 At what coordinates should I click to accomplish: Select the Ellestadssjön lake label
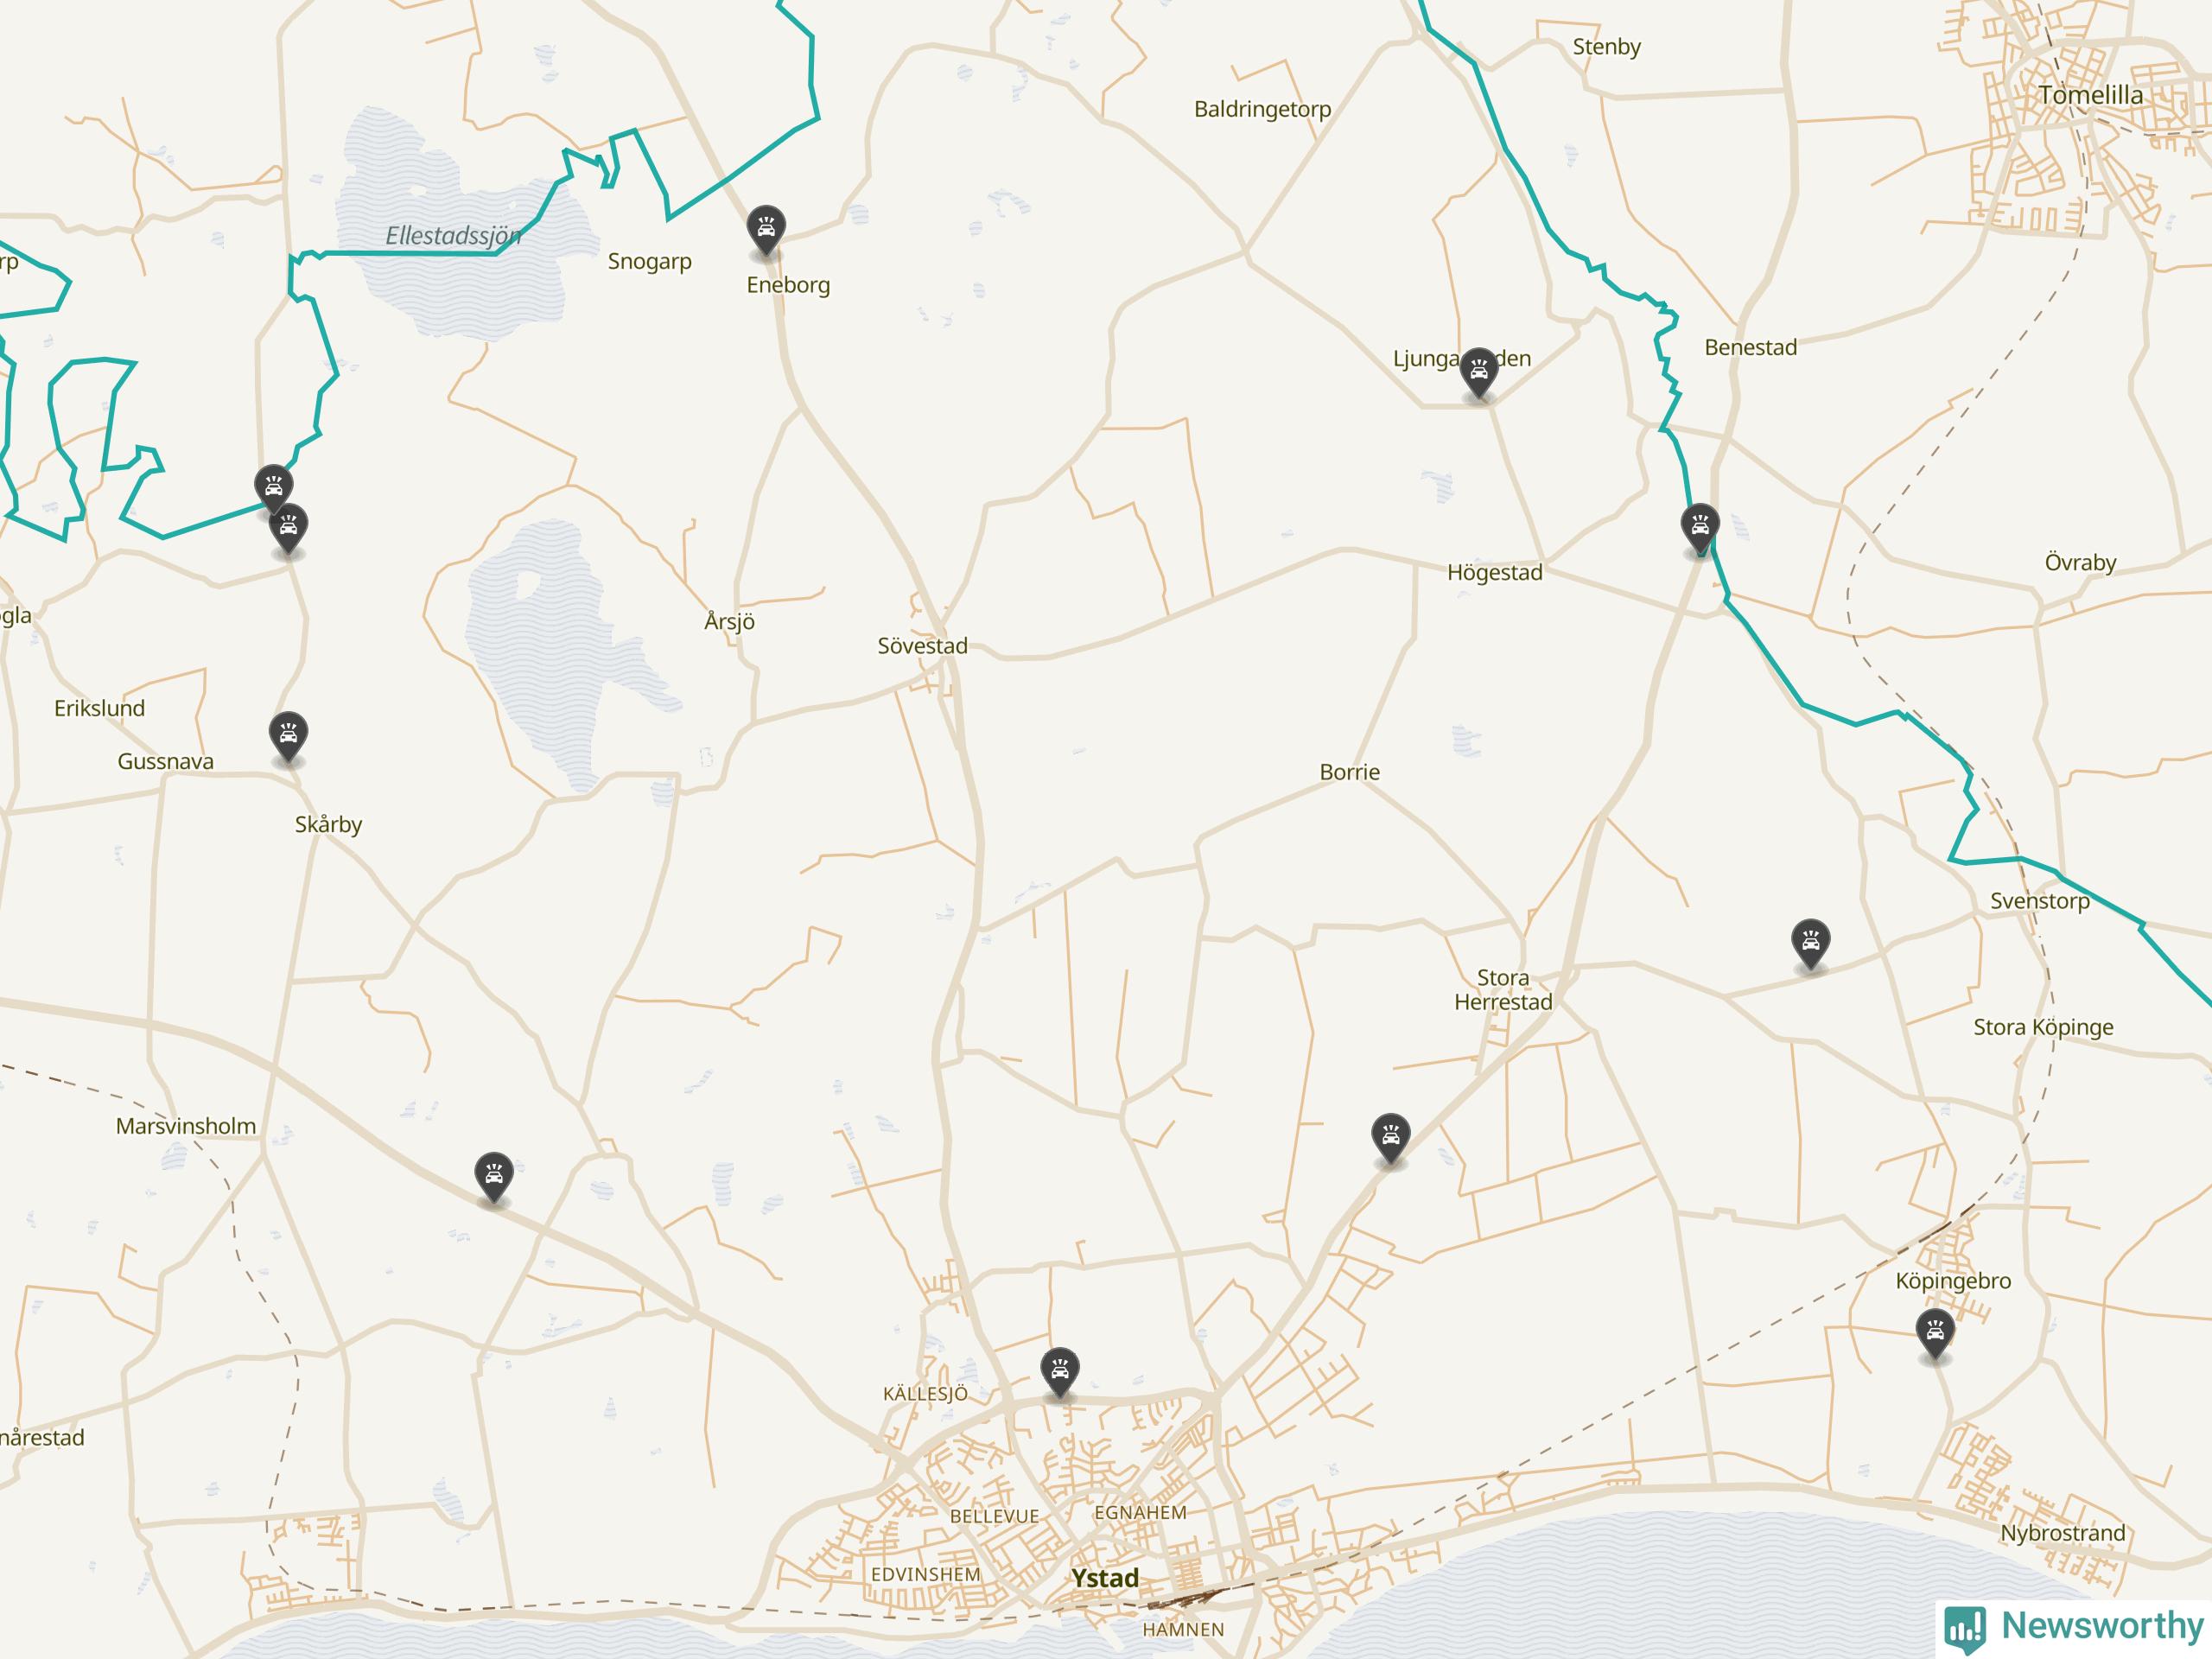coord(453,236)
